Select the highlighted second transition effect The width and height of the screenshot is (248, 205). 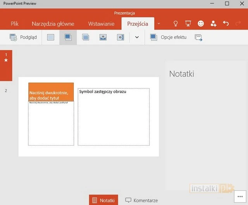point(68,38)
